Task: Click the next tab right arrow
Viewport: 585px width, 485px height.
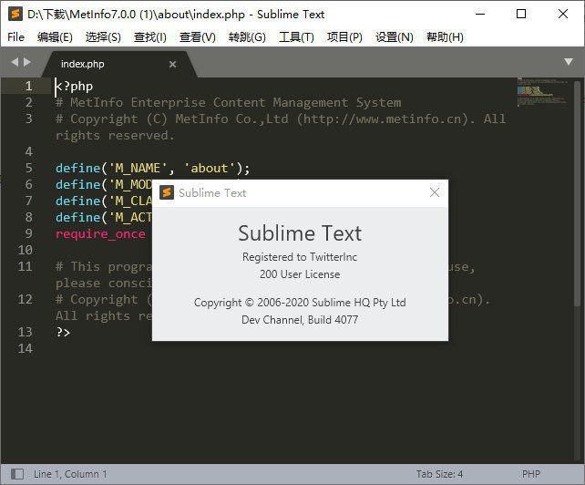Action: pos(27,62)
